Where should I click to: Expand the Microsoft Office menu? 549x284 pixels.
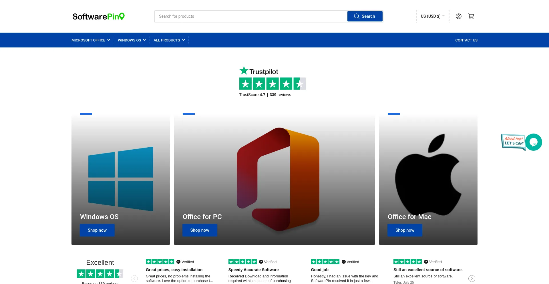pyautogui.click(x=91, y=40)
